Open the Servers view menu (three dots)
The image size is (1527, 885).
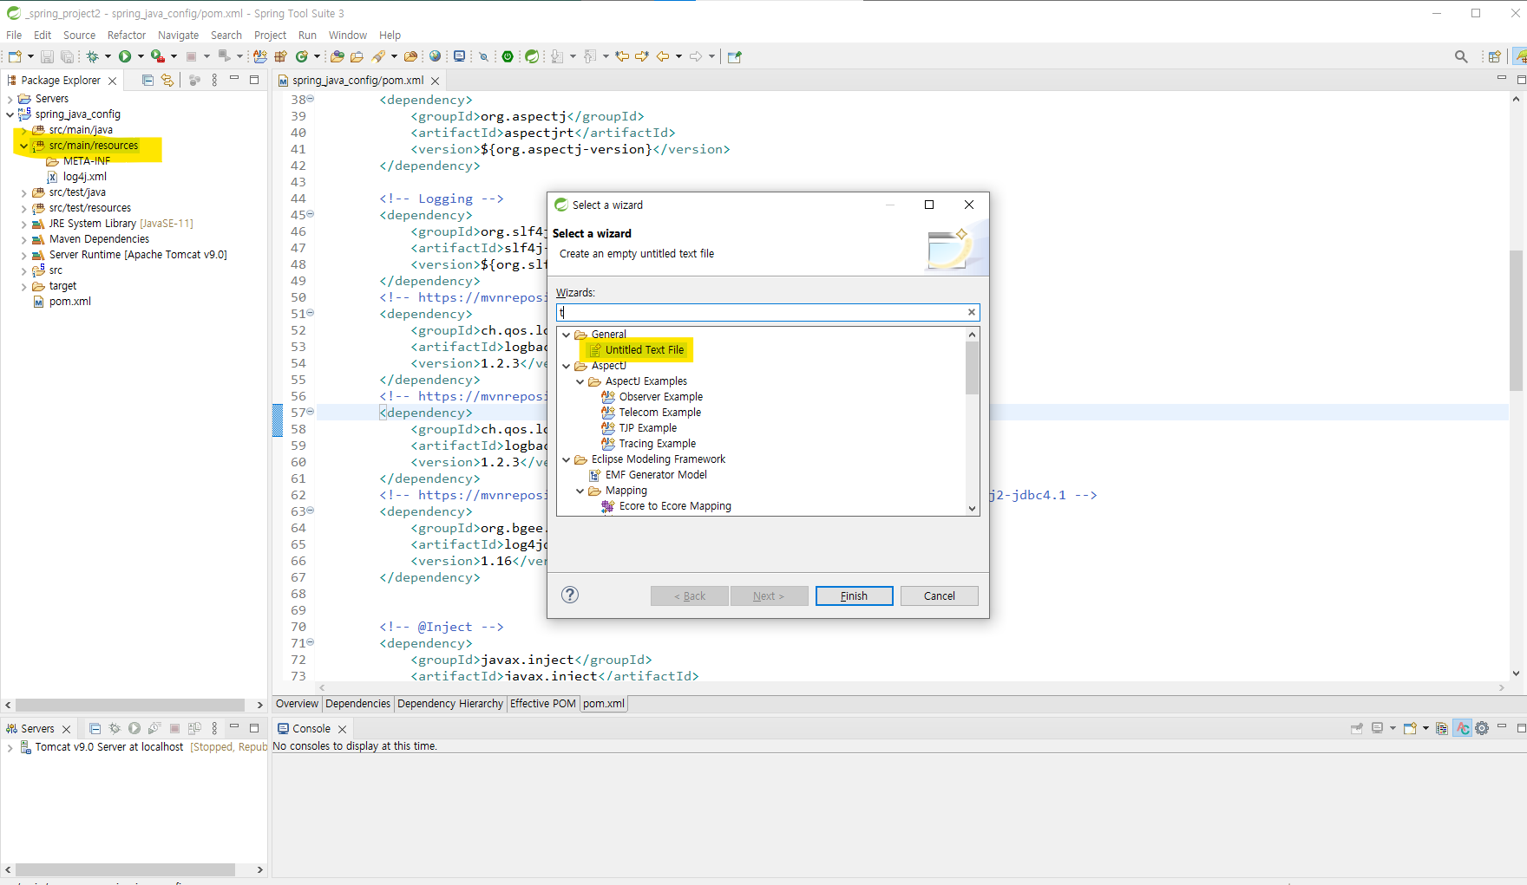(x=214, y=728)
